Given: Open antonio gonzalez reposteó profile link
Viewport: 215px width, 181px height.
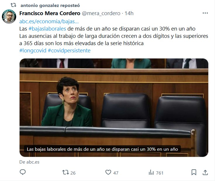Looking at the screenshot, I should 50,6.
